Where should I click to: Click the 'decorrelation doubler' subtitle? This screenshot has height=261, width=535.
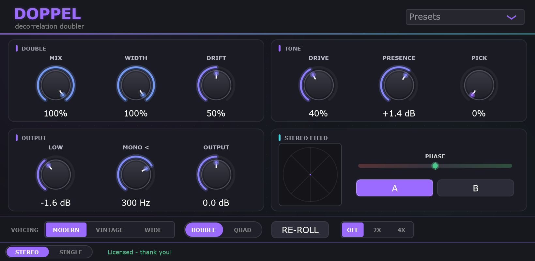point(50,26)
